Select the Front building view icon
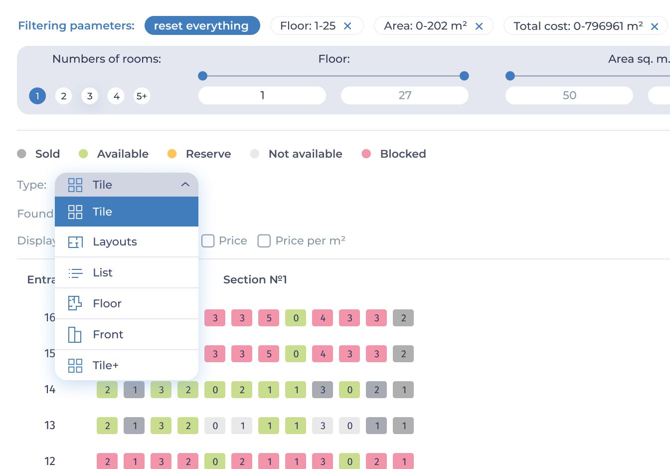The image size is (670, 469). 75,334
